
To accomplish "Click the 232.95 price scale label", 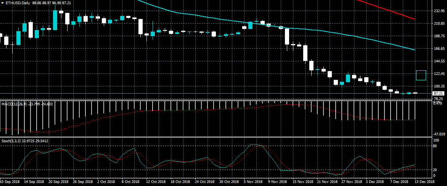I will click(438, 11).
